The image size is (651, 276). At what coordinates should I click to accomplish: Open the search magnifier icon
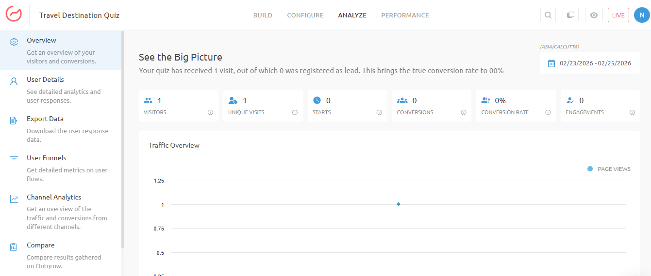pyautogui.click(x=548, y=15)
